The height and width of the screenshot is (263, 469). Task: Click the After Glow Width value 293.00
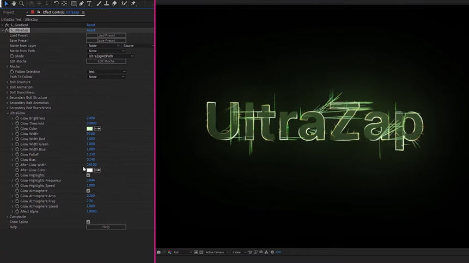coord(92,165)
